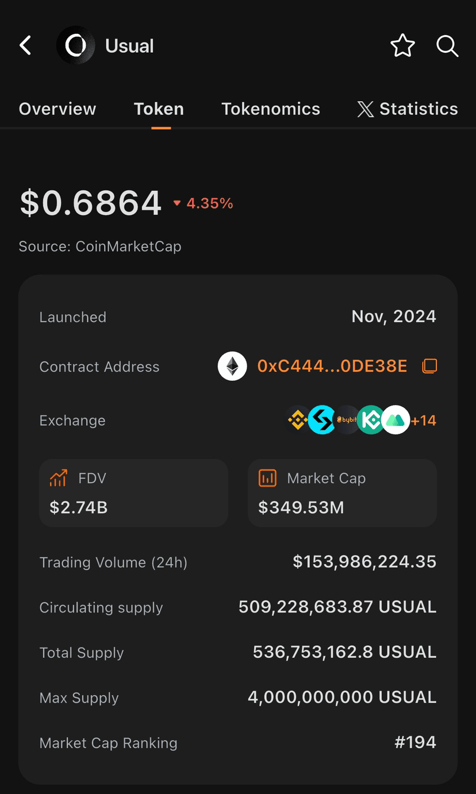Open the KuCoin exchange icon
Viewport: 476px width, 794px height.
[x=371, y=421]
